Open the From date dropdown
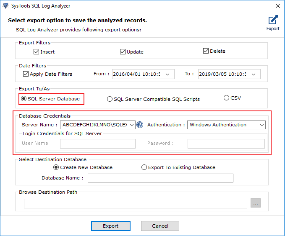This screenshot has height=236, width=285. coord(167,74)
